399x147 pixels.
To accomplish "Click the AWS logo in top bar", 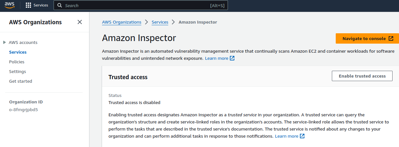I will click(9, 5).
